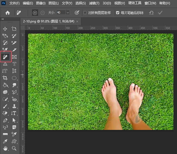The height and width of the screenshot is (154, 177).
Task: Select the Paint Bucket tool
Action: pyautogui.click(x=5, y=85)
